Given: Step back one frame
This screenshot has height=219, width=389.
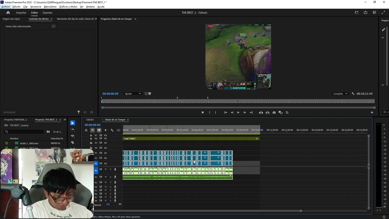Looking at the screenshot, I should (232, 113).
